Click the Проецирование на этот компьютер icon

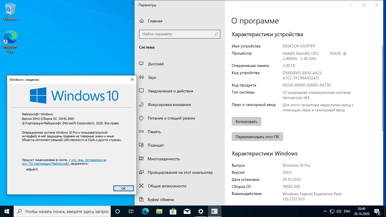142,172
